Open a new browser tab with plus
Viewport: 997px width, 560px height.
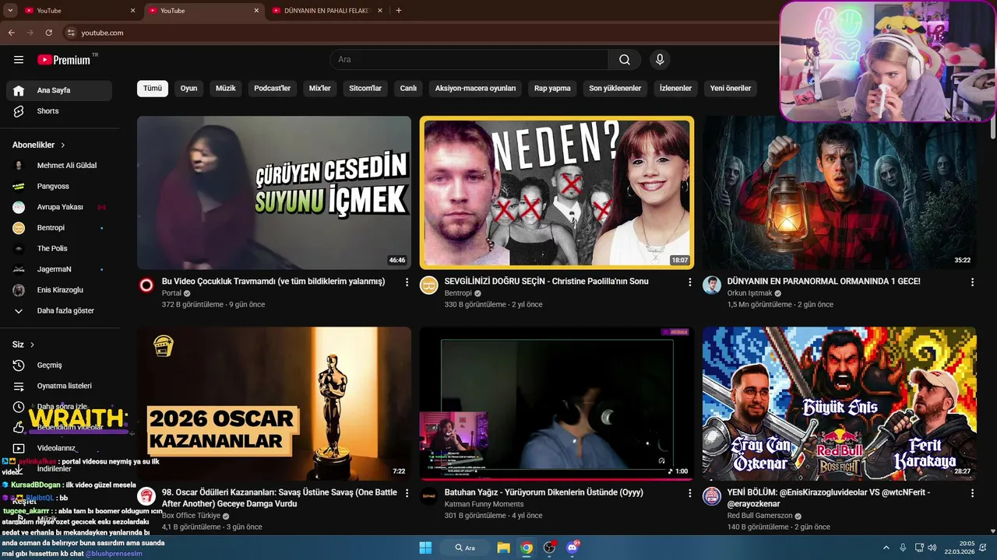click(399, 11)
